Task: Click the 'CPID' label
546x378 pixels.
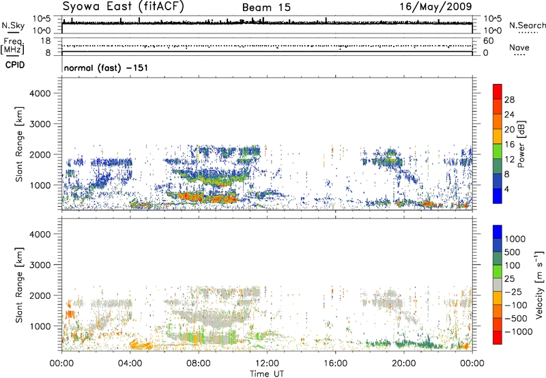Action: [15, 65]
